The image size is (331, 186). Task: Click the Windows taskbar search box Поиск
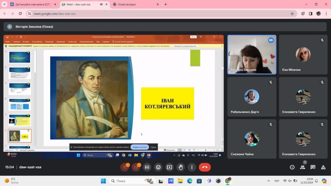(x=132, y=181)
